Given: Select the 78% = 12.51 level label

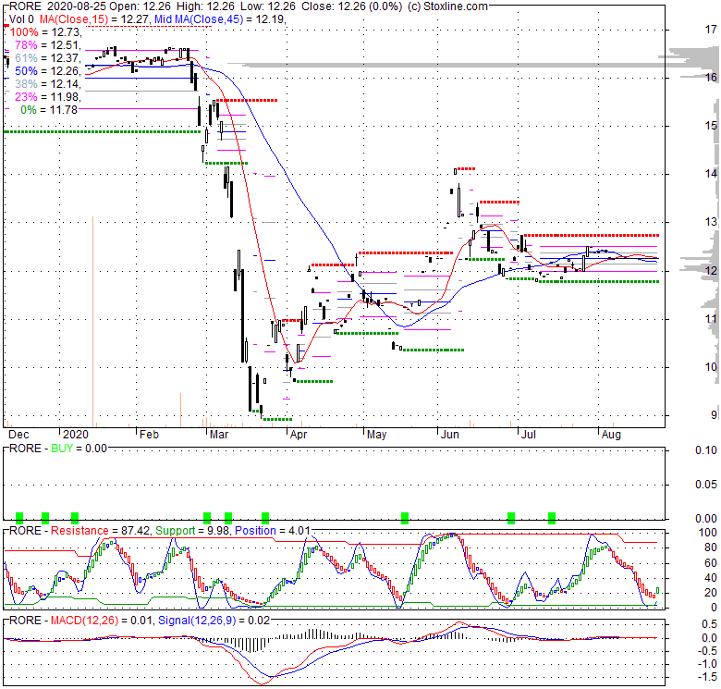Looking at the screenshot, I should (48, 45).
